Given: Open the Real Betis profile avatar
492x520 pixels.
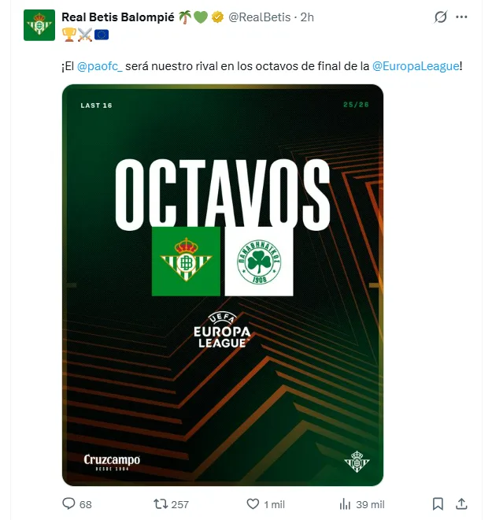Looking at the screenshot, I should (x=39, y=25).
